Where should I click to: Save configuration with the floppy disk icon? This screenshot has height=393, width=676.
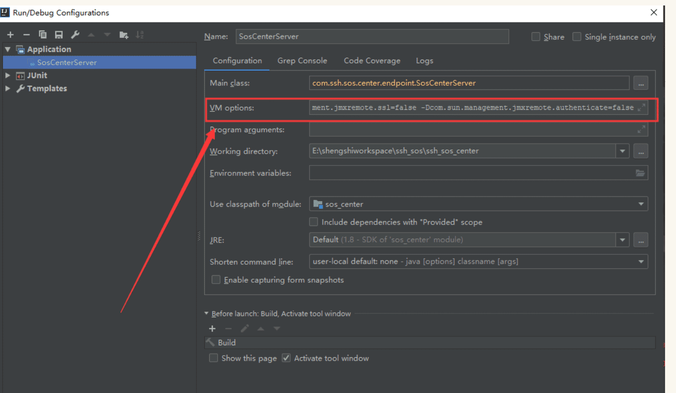coord(59,35)
